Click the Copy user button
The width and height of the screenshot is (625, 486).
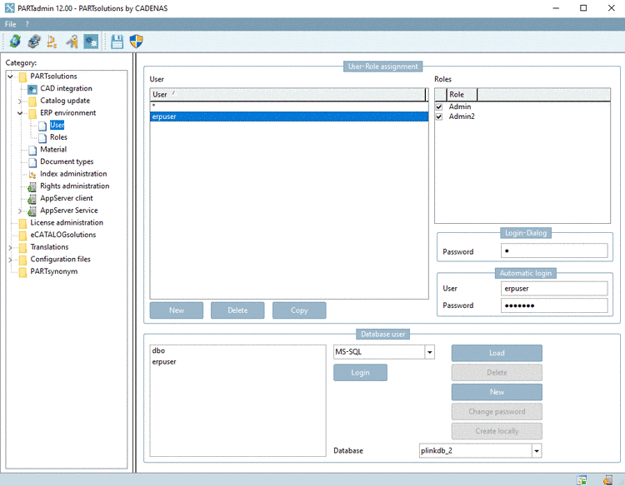(x=299, y=310)
